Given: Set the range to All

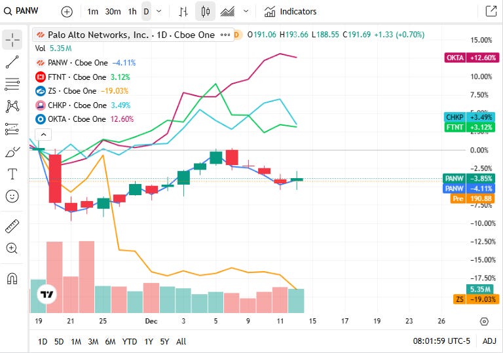Looking at the screenshot, I should click(181, 341).
